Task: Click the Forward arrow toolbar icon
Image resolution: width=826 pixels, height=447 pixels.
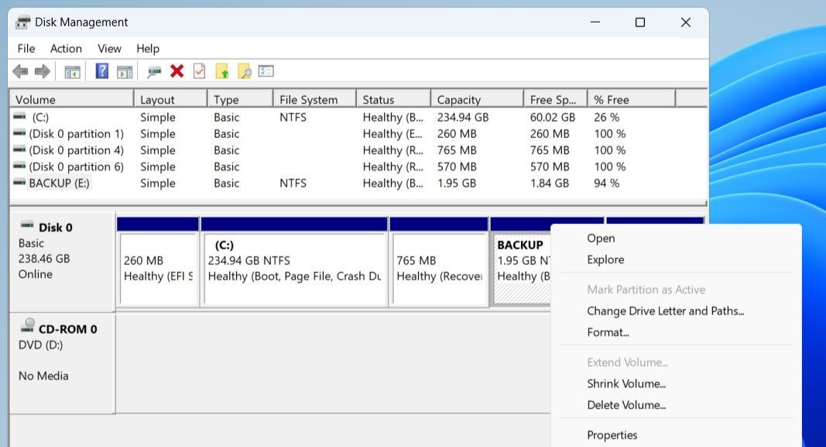Action: (42, 71)
